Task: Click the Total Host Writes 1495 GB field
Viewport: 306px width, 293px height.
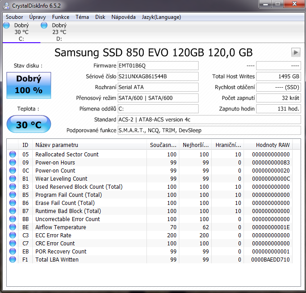Action: point(279,76)
